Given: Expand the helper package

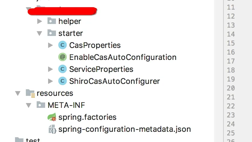Looking at the screenshot, I should click(x=39, y=21).
